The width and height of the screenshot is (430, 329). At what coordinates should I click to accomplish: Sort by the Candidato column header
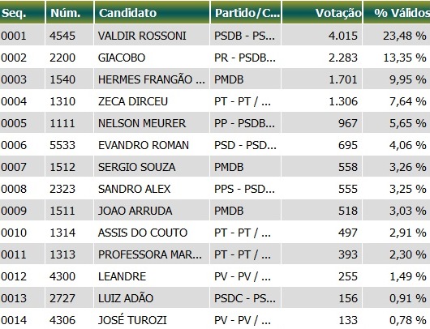[152, 12]
